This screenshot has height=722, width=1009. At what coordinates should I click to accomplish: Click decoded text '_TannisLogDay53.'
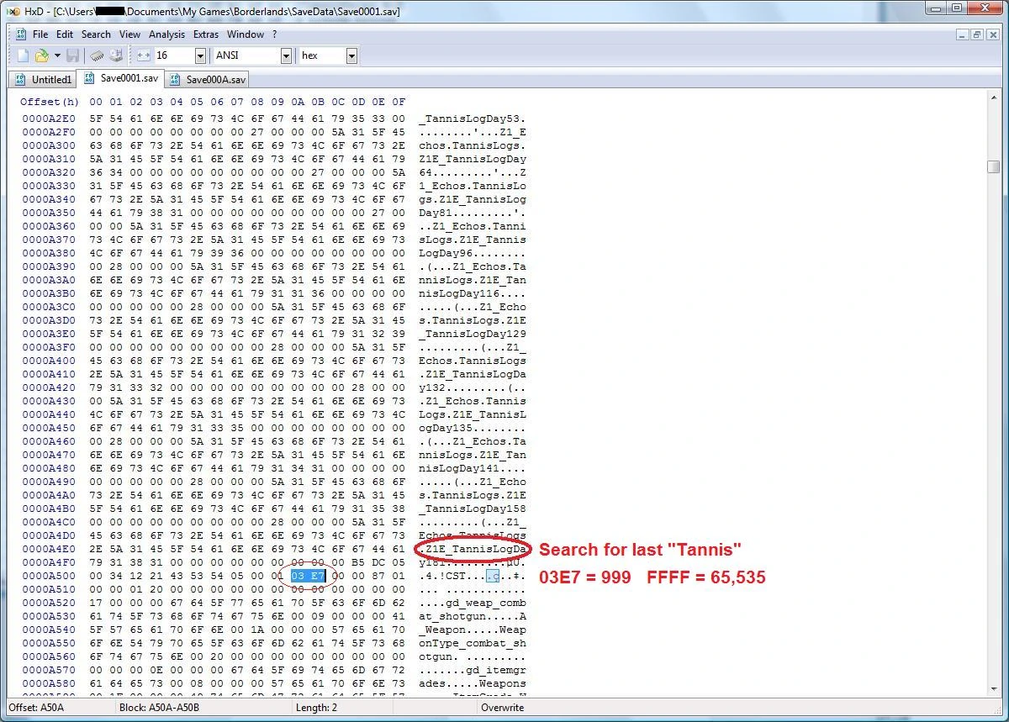(x=473, y=119)
